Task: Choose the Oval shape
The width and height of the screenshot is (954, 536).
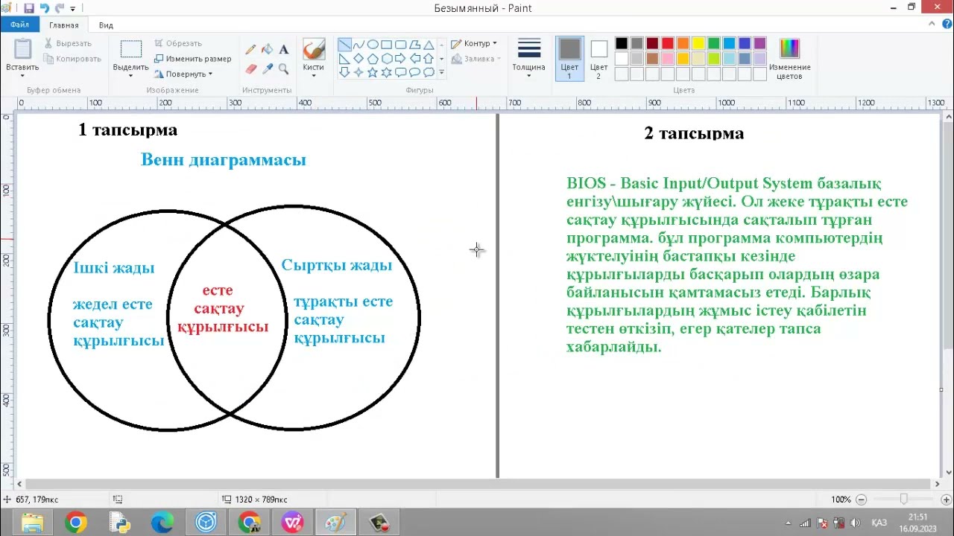Action: click(373, 45)
